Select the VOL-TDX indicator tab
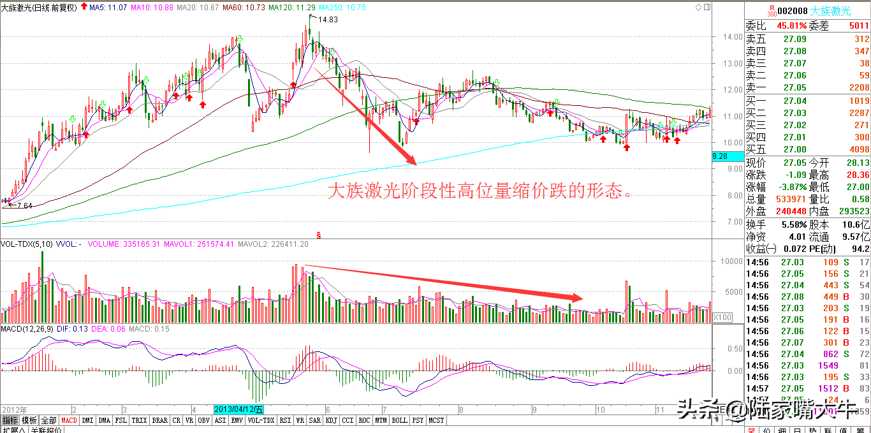Viewport: 871px width, 433px height. 261,420
